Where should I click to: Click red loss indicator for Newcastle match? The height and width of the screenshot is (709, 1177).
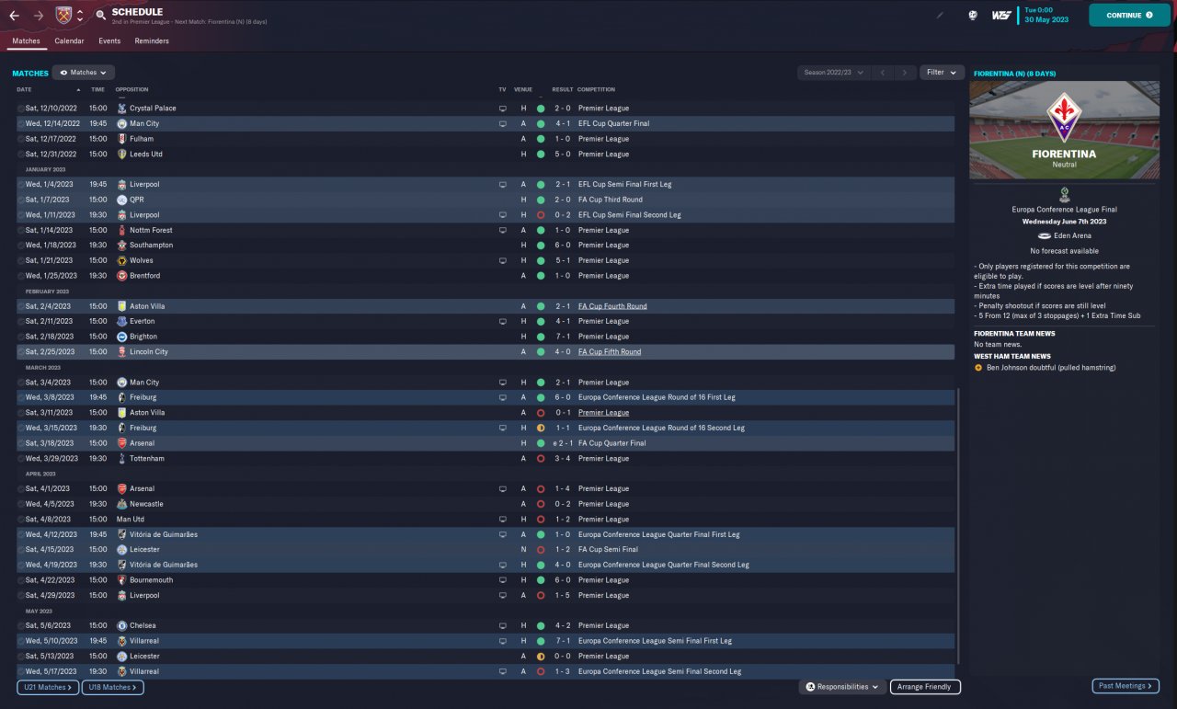tap(541, 504)
